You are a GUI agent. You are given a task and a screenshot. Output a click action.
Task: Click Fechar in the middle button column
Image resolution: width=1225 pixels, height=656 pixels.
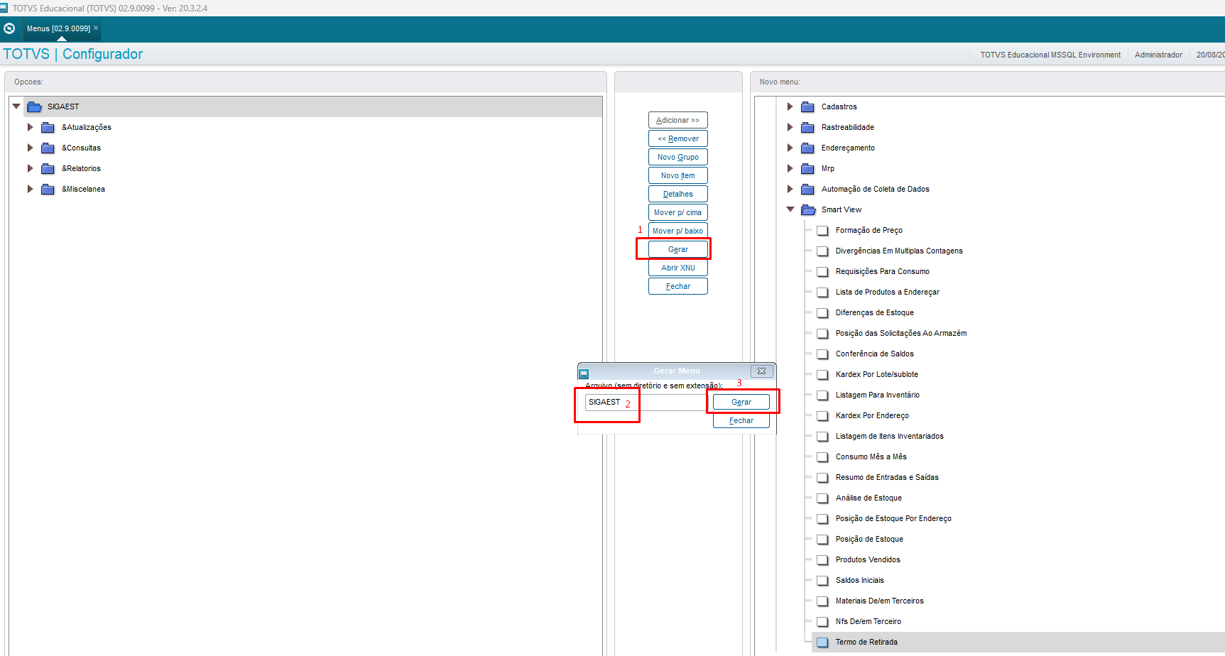(678, 286)
